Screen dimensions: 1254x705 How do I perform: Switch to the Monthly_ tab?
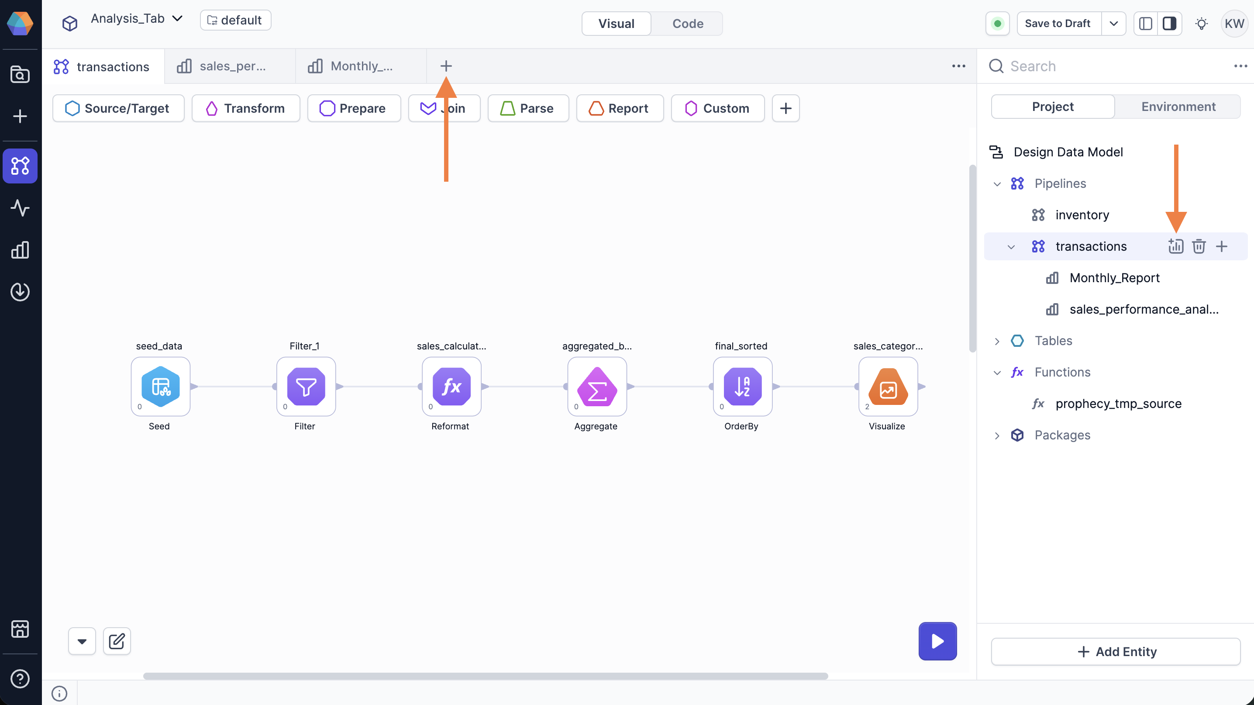(360, 66)
